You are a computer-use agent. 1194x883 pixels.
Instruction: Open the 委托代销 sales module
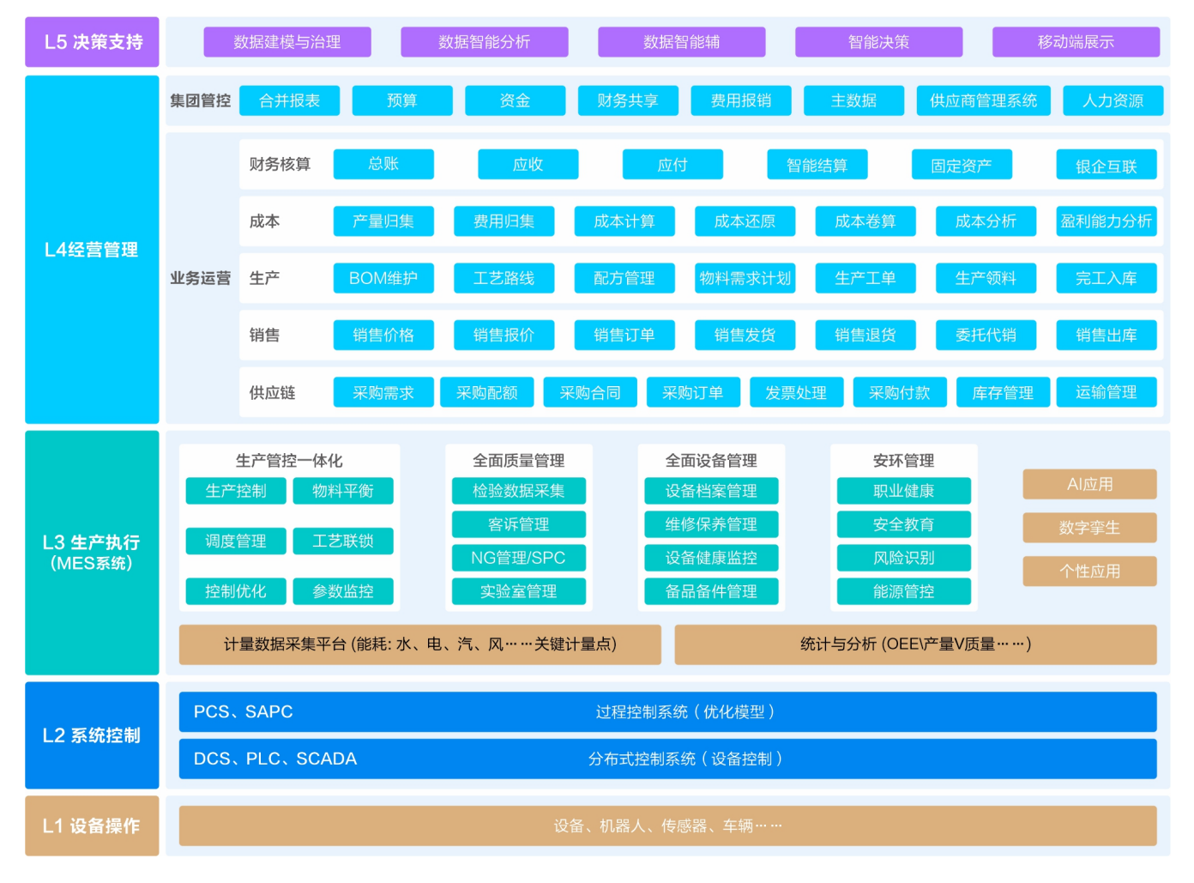(986, 335)
